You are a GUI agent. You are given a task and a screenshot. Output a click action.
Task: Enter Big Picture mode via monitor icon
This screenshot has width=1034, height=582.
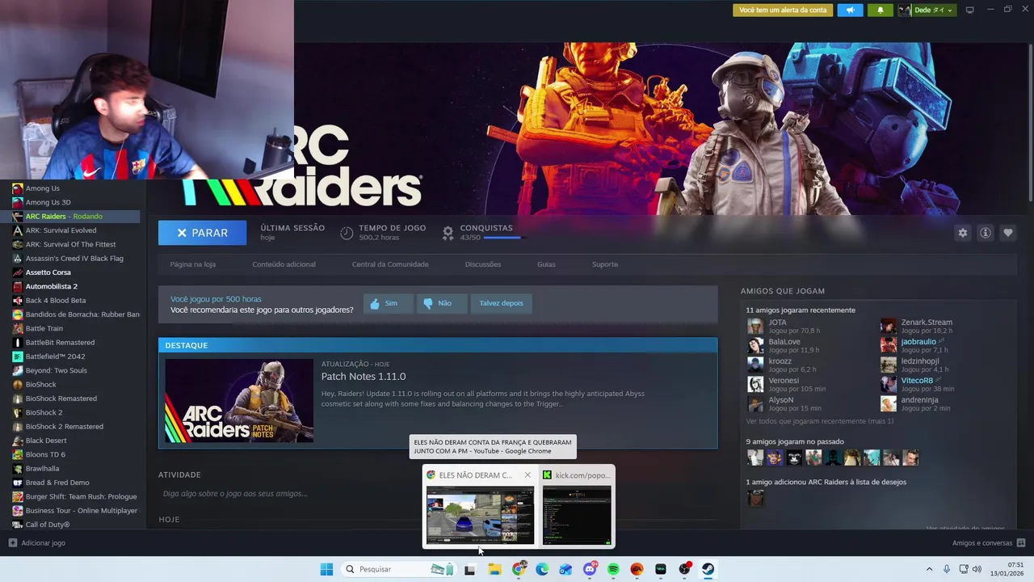[x=969, y=10]
